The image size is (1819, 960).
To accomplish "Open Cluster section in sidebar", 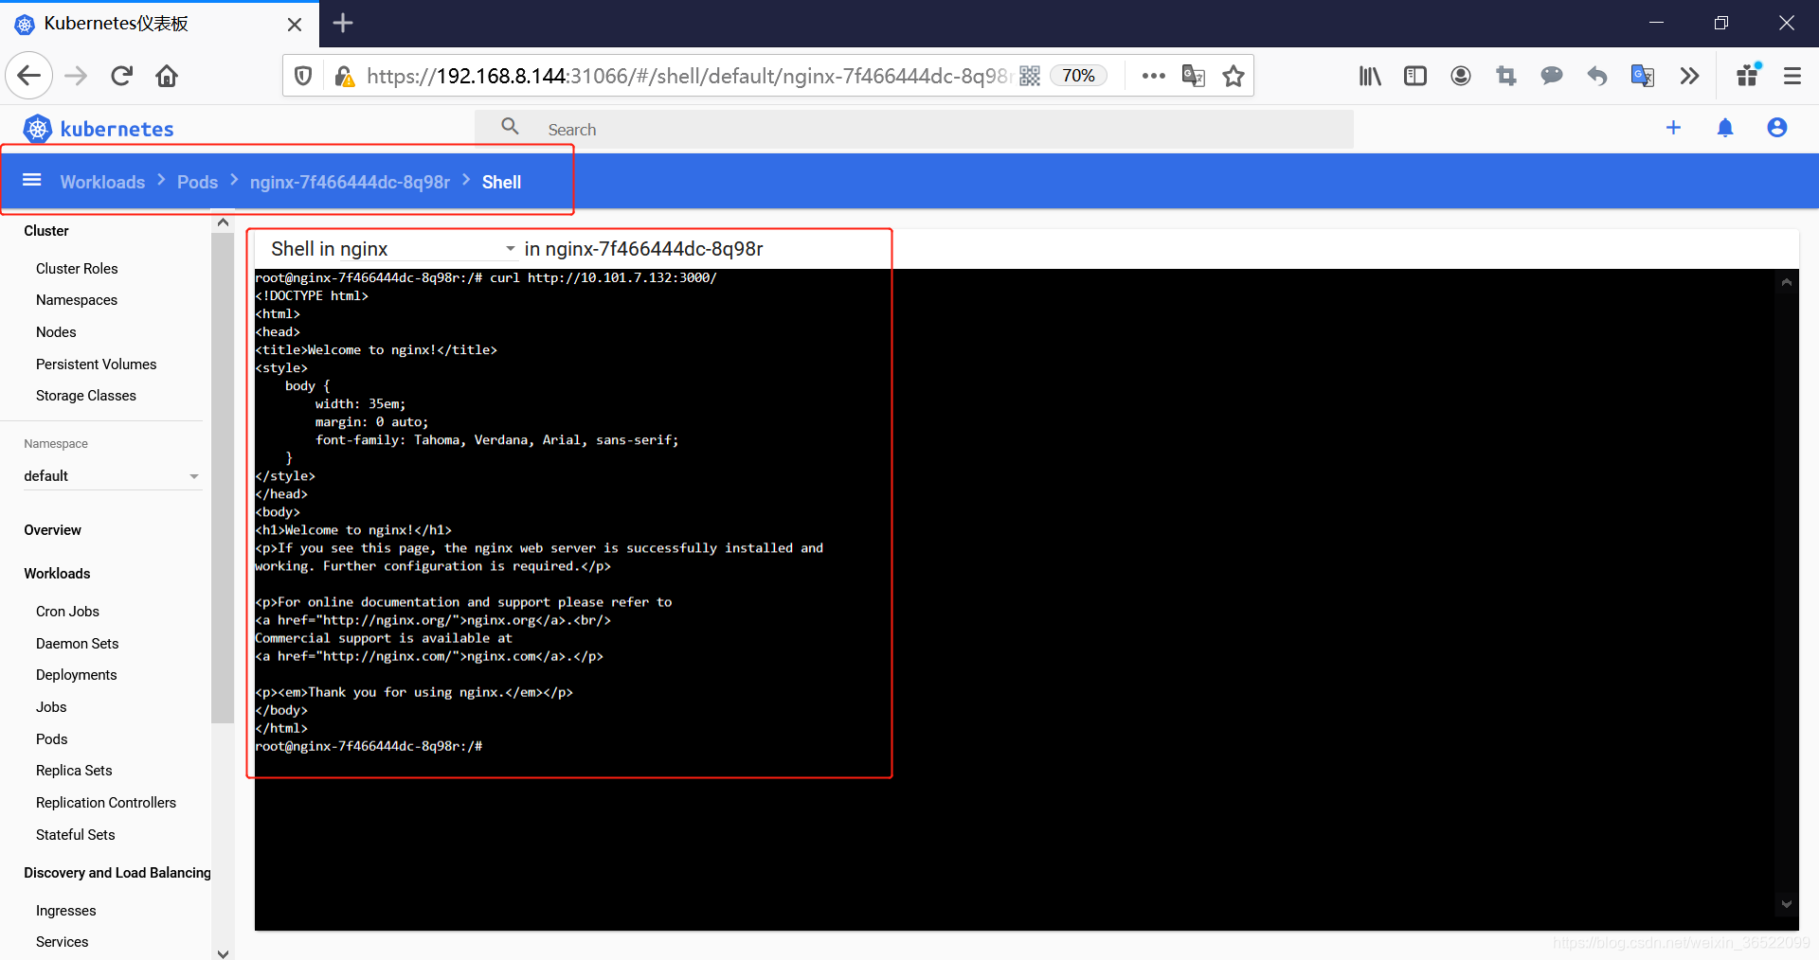I will tap(46, 231).
